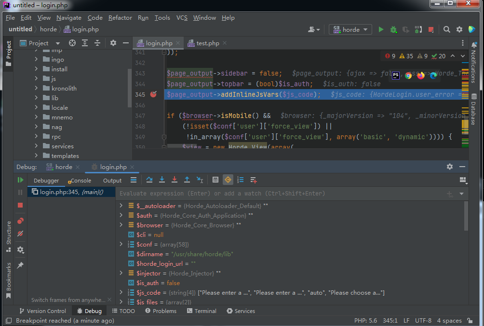Close the login.php editor tab
Image resolution: width=484 pixels, height=326 pixels.
178,43
